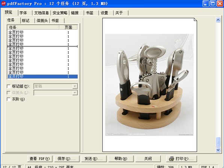Open the 书签 sub-tab in preview panel
The image size is (224, 168).
[57, 21]
